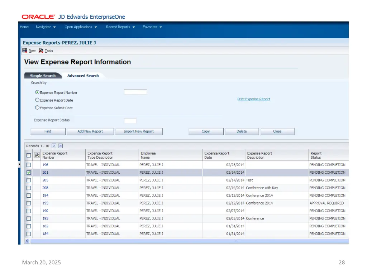
Task: Check the box for report 190
Action: (29, 211)
